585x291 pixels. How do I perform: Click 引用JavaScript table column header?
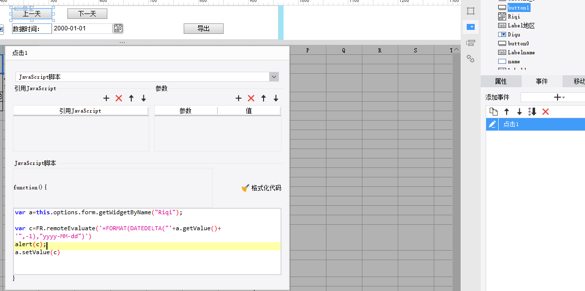(80, 111)
